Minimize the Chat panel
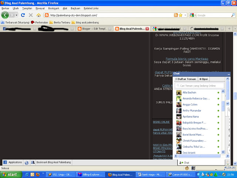Screen dimensions: 237x178 pos(229,74)
